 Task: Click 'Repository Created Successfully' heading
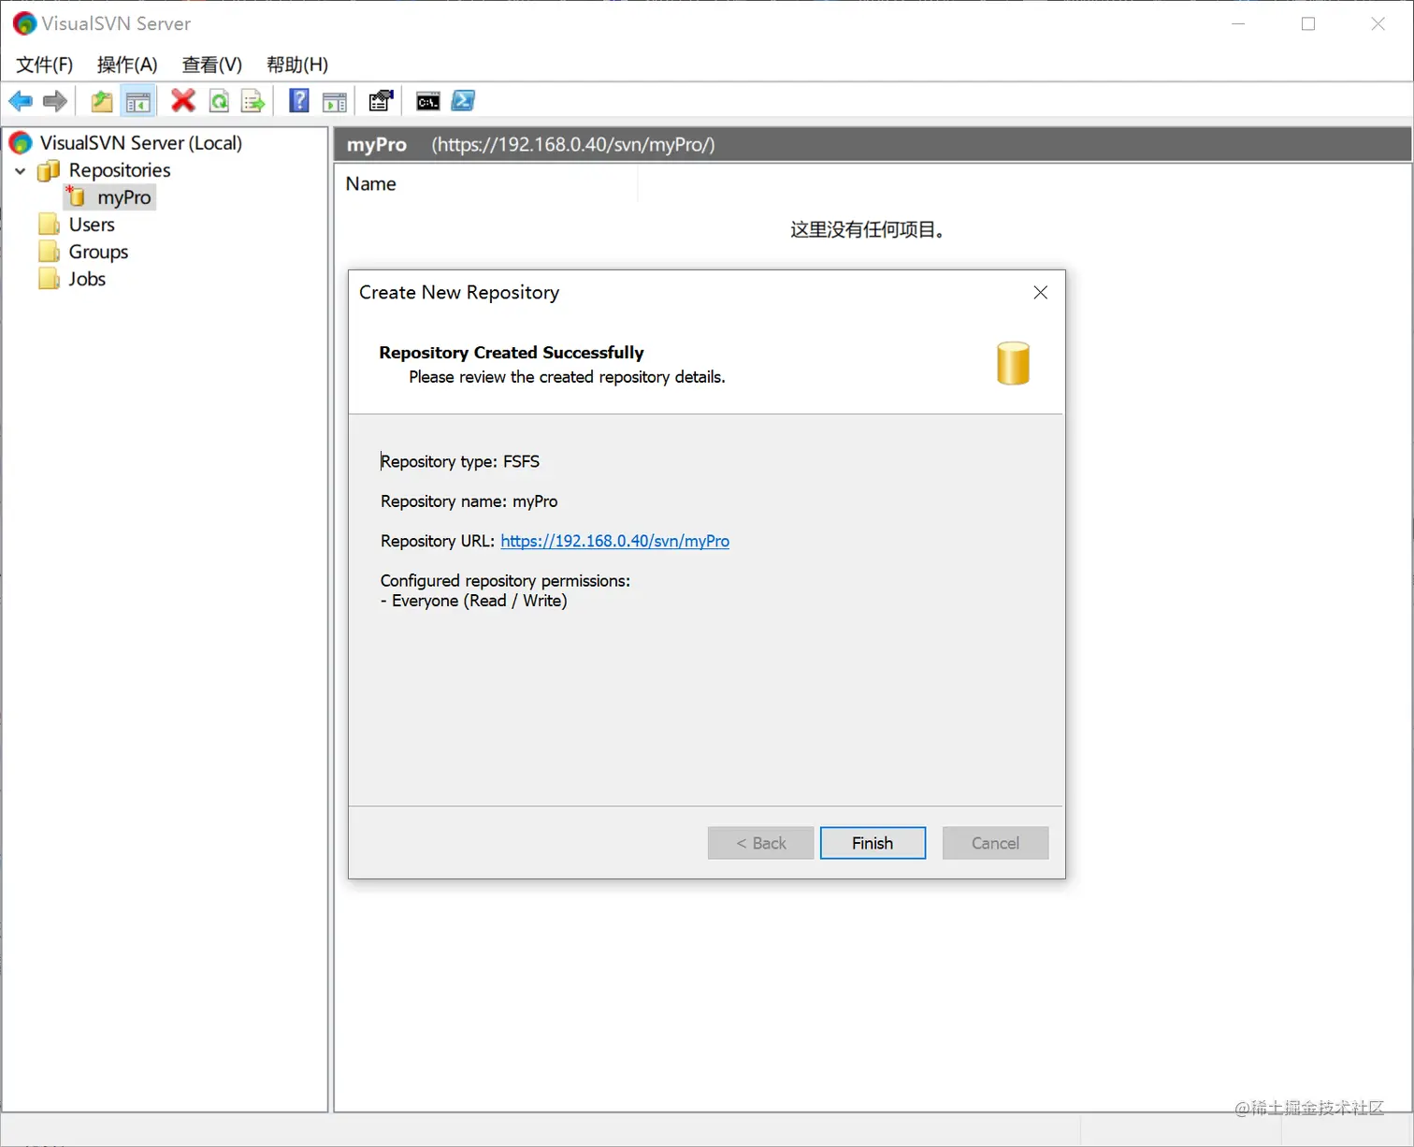512,353
